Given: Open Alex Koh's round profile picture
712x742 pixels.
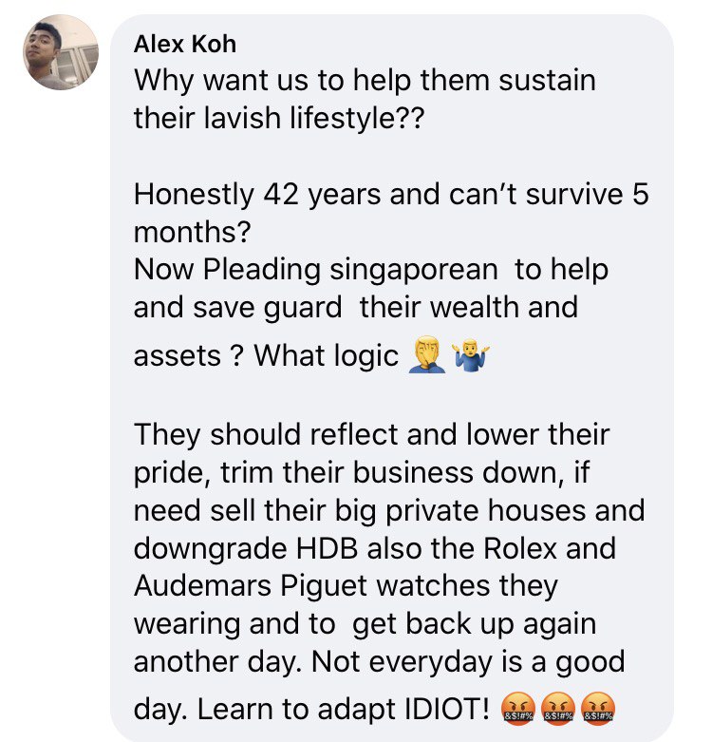Looking at the screenshot, I should 61,52.
